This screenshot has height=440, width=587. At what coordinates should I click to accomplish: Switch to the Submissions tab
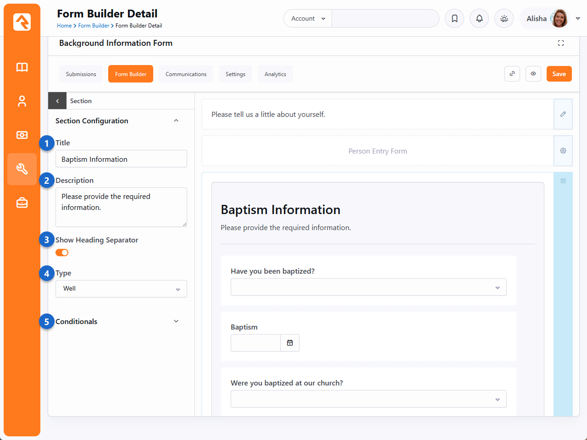pyautogui.click(x=81, y=74)
